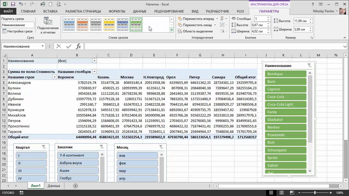Click Bring Forward (Переместить вперед)
This screenshot has height=196, width=349.
coord(196,19)
